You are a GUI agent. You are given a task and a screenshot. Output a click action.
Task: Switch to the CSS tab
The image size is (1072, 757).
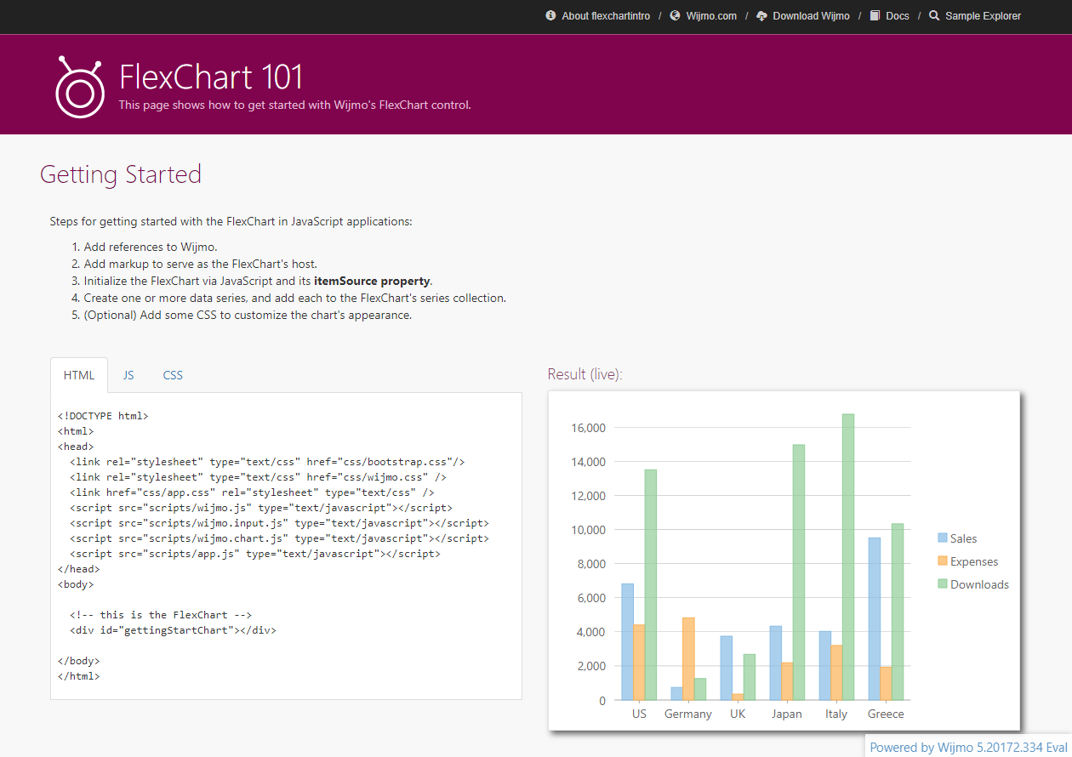[173, 375]
